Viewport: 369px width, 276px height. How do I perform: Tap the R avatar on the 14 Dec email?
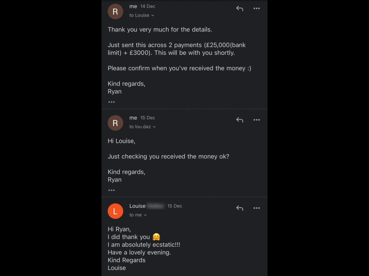115,11
